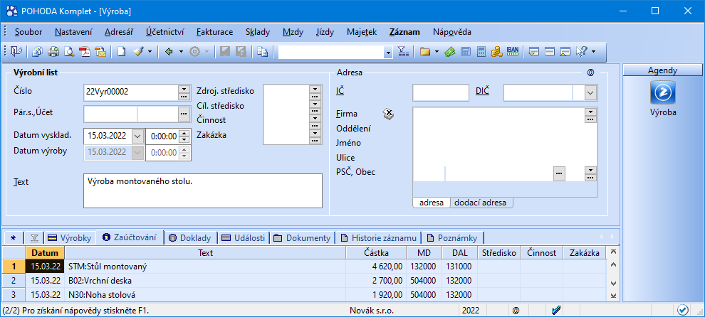
Task: Open the yellow folder icon
Action: [425, 52]
